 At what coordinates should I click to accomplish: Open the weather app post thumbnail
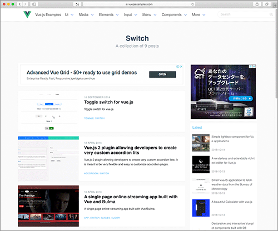tap(201, 186)
